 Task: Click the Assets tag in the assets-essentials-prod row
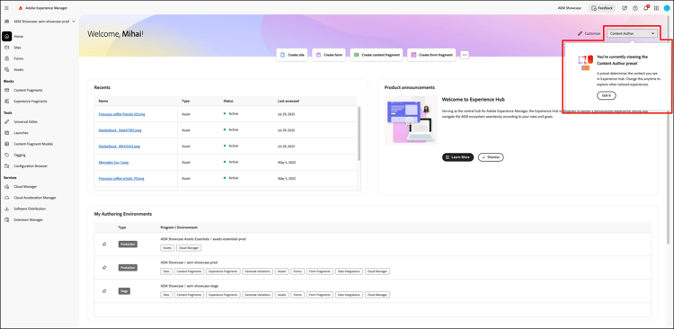click(x=167, y=248)
